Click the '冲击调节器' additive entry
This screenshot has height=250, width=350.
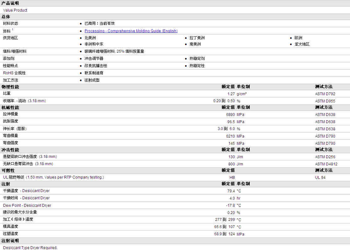(x=94, y=59)
